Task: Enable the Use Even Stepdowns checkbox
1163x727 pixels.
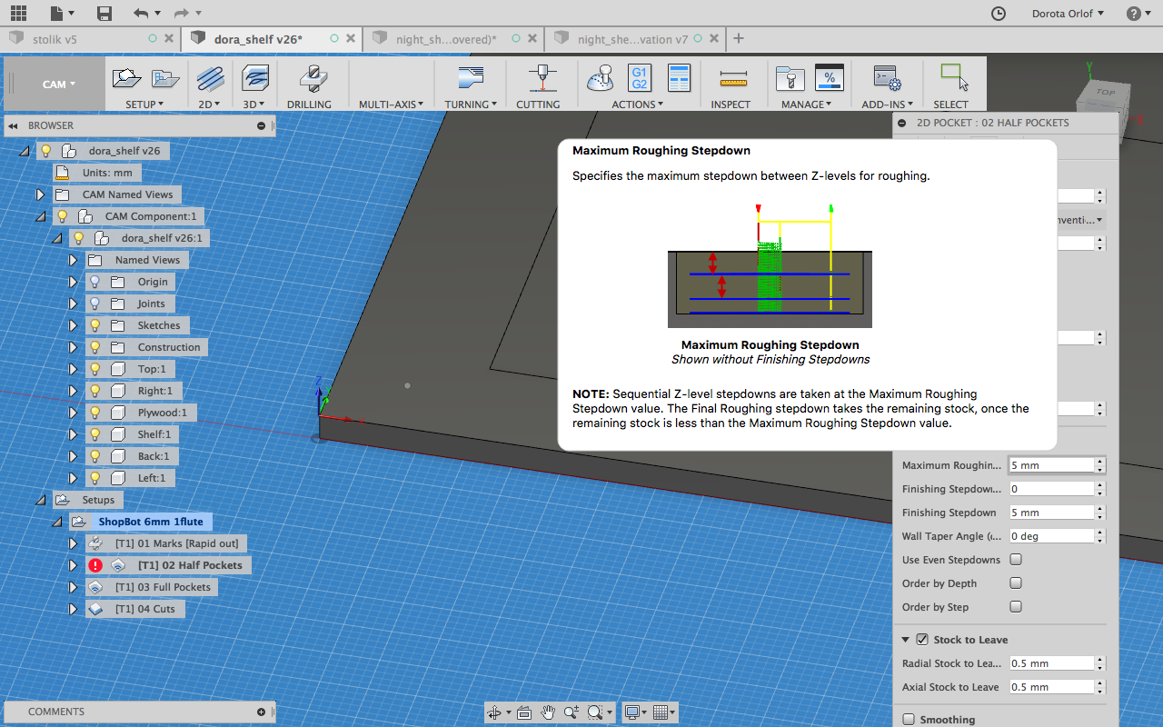Action: pos(1016,560)
